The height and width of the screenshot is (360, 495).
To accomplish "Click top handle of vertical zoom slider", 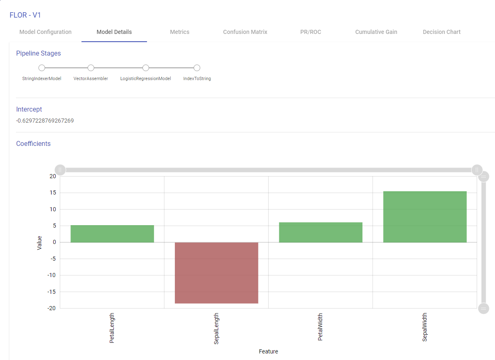I will pos(484,177).
